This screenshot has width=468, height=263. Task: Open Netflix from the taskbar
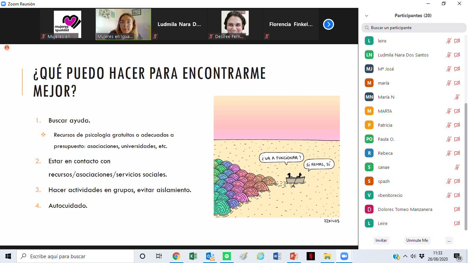(x=310, y=256)
